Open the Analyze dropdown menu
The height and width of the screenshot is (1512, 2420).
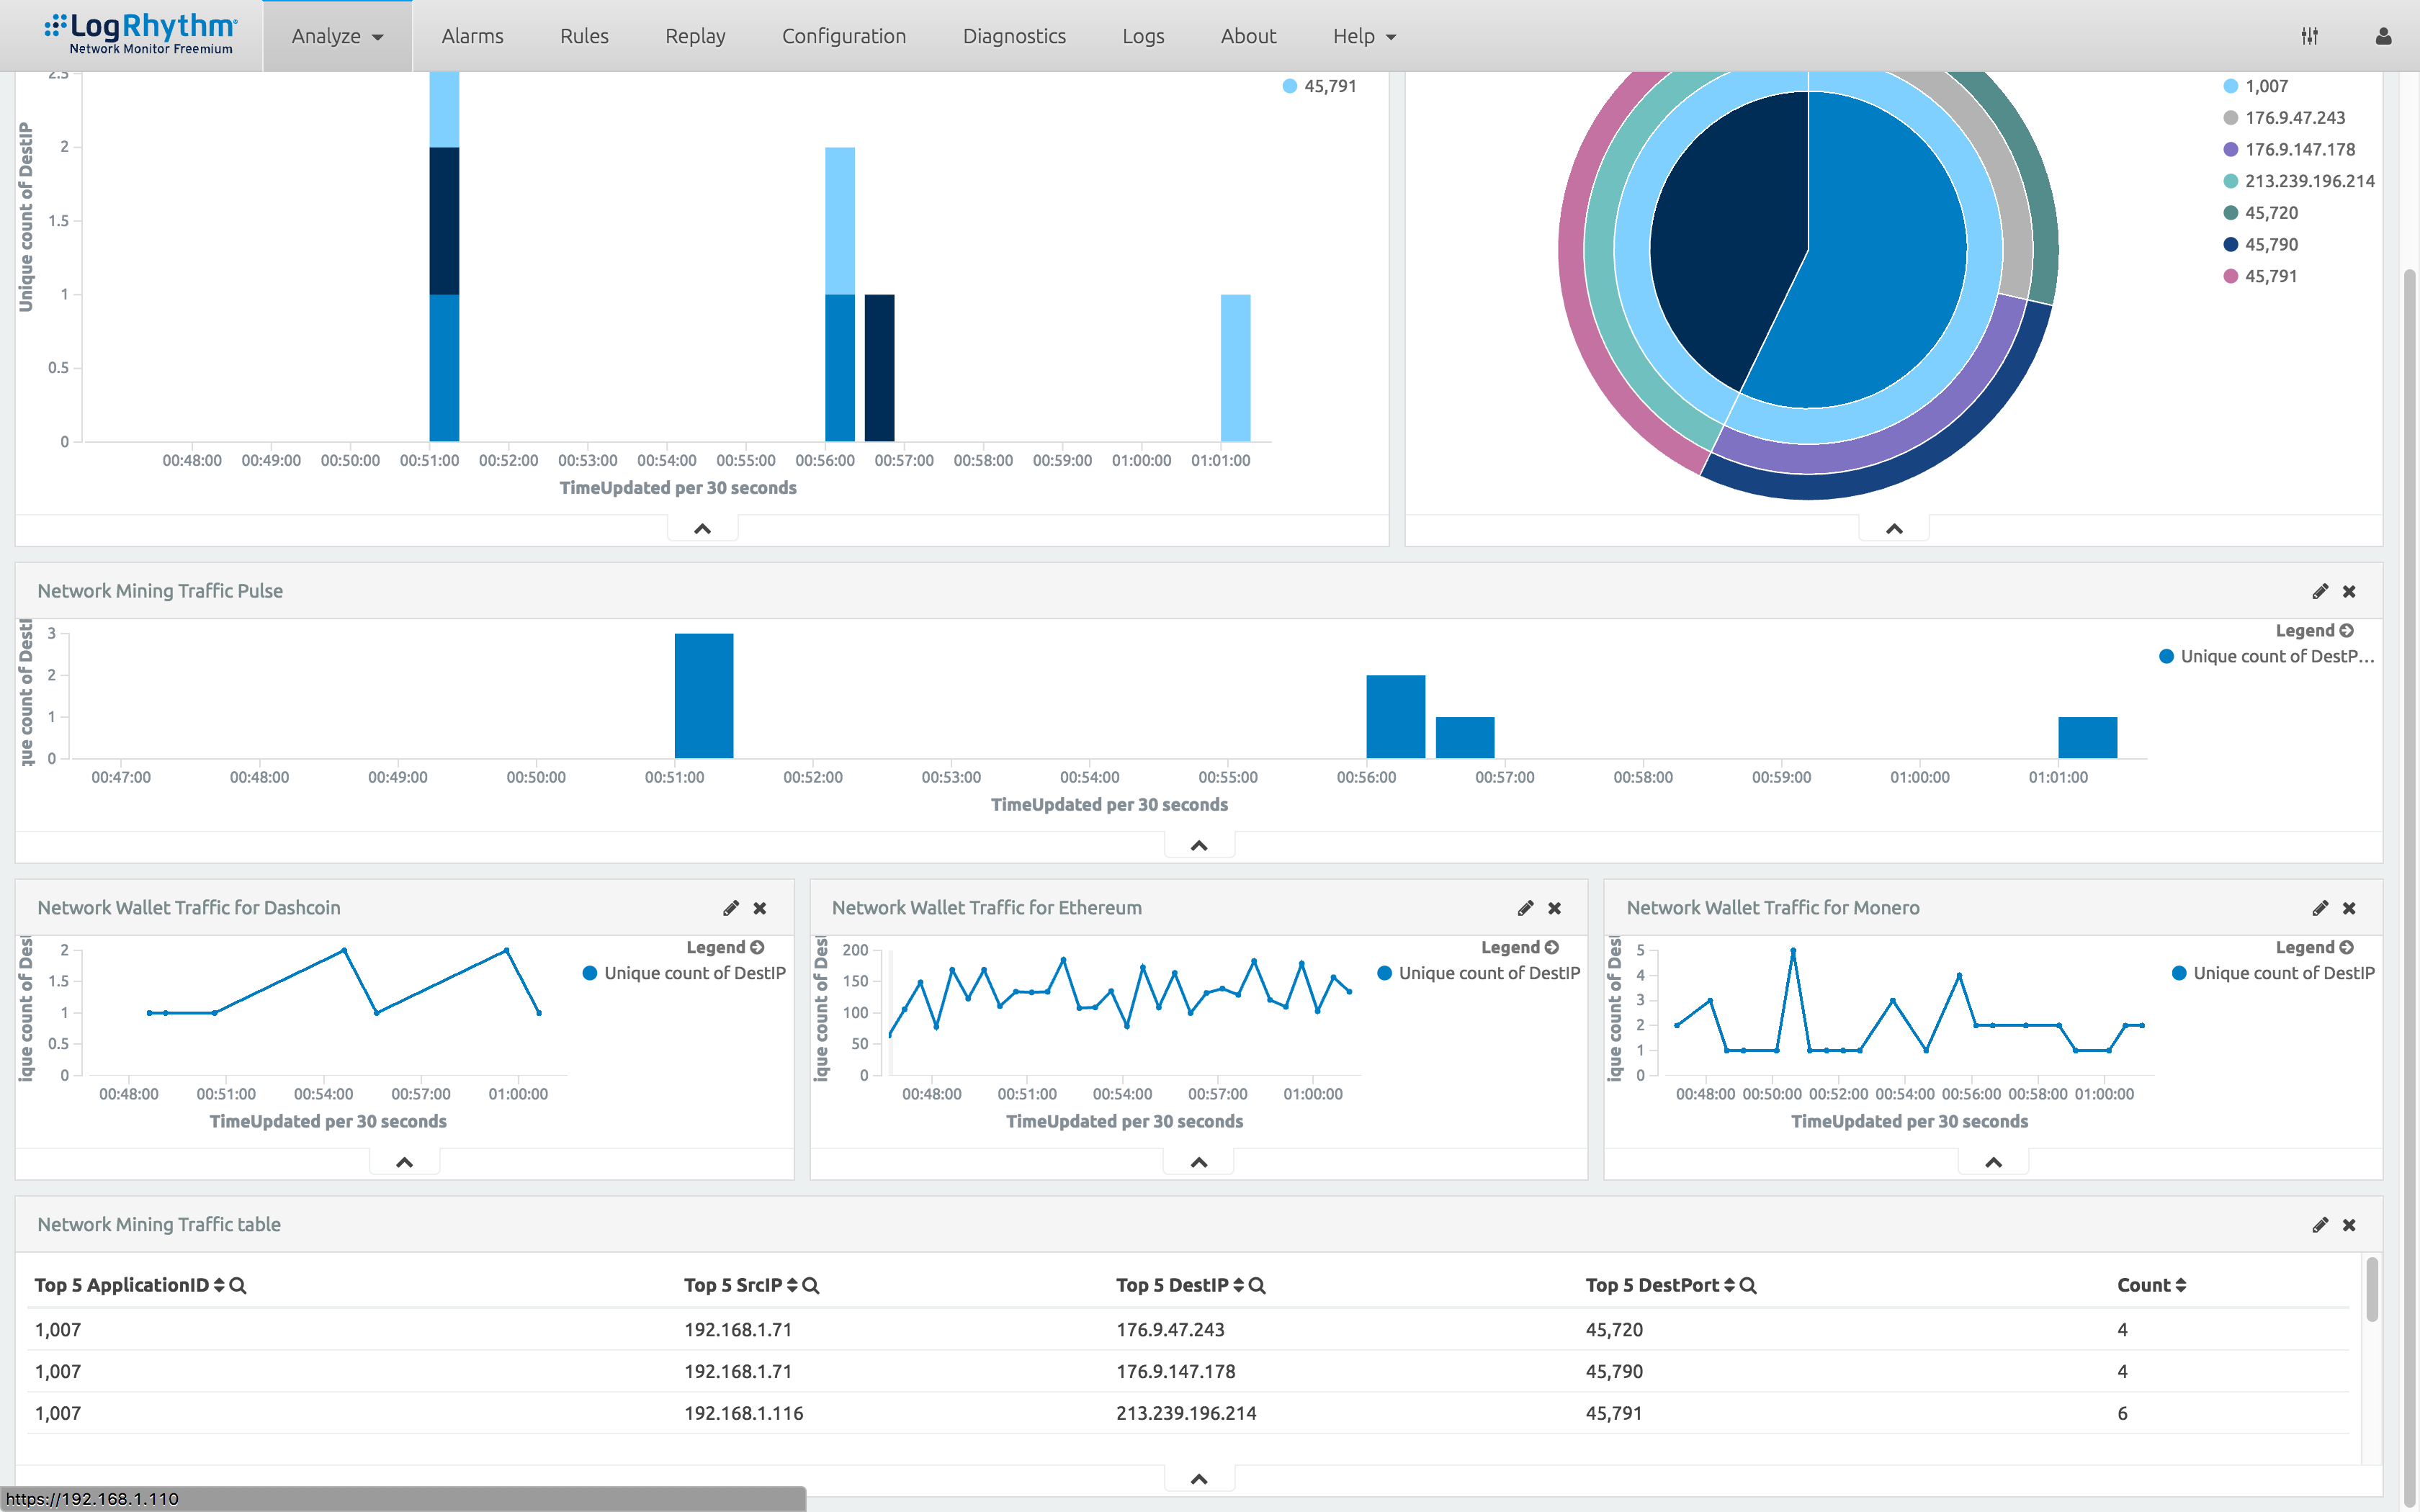(336, 35)
